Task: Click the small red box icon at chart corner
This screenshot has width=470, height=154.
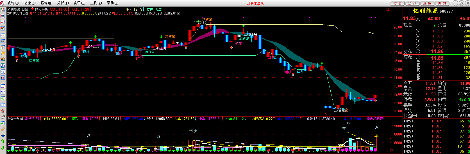Action: point(388,9)
